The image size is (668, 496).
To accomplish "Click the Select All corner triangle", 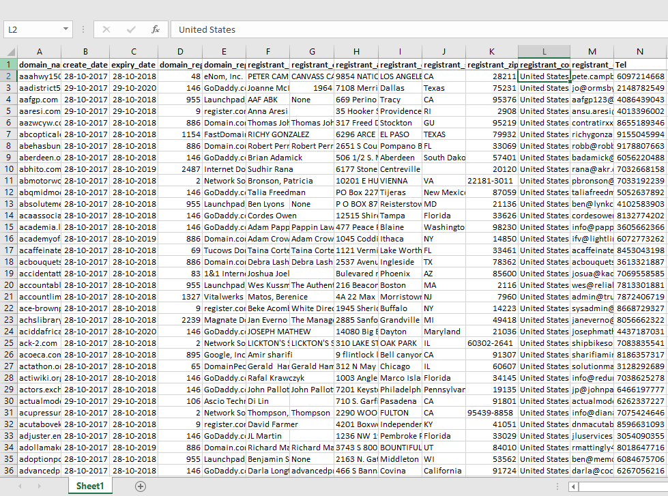I will pos(10,52).
